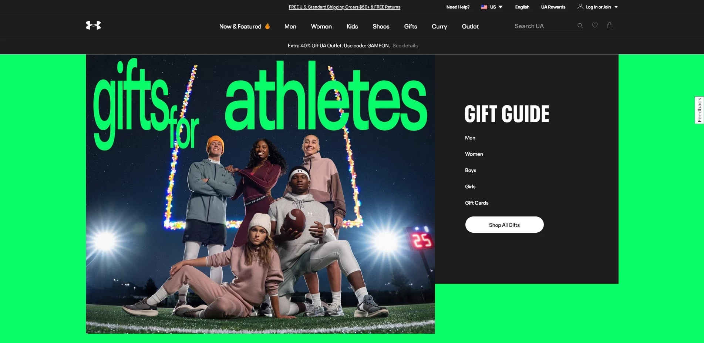Open the shopping bag icon
704x343 pixels.
[x=610, y=25]
